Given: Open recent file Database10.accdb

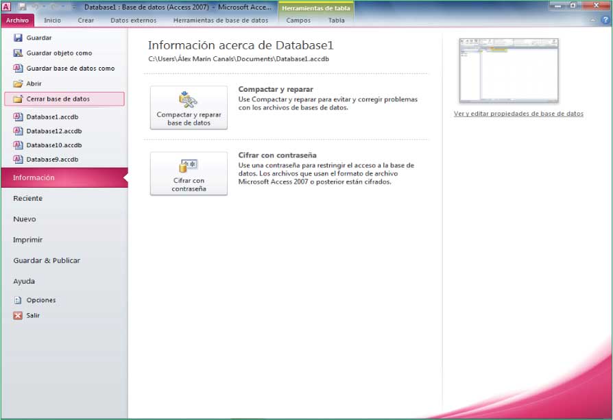Looking at the screenshot, I should (48, 145).
